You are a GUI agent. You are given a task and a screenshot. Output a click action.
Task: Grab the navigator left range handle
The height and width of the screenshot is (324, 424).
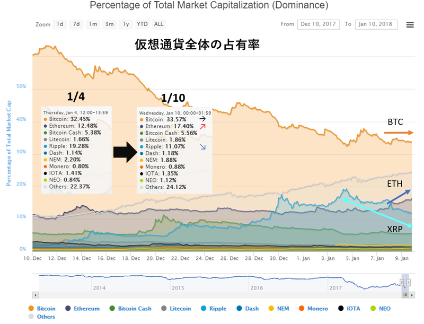click(x=402, y=283)
